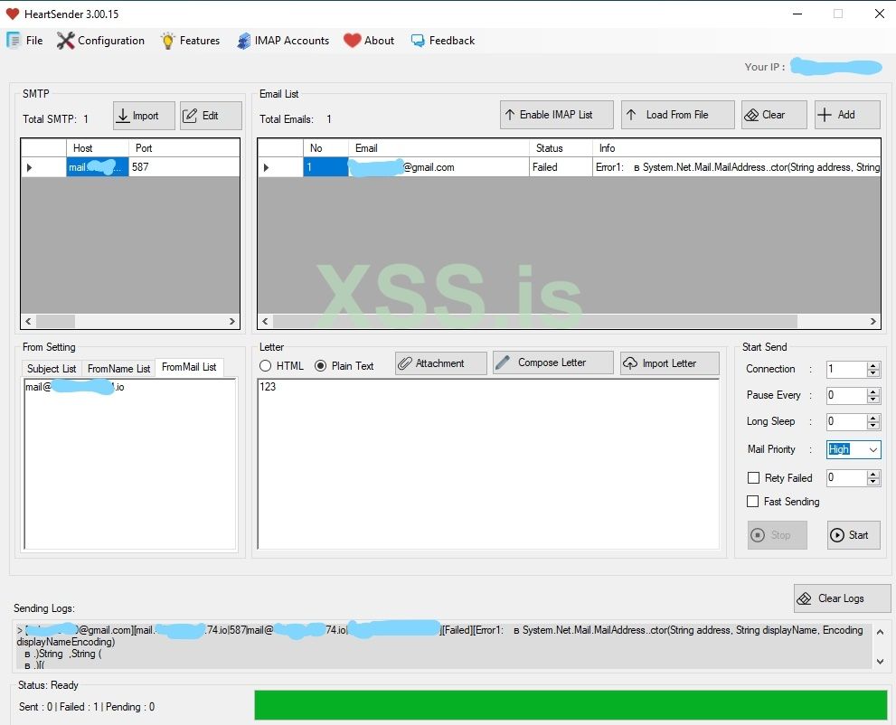Select the email row number 1 cell

(x=325, y=167)
